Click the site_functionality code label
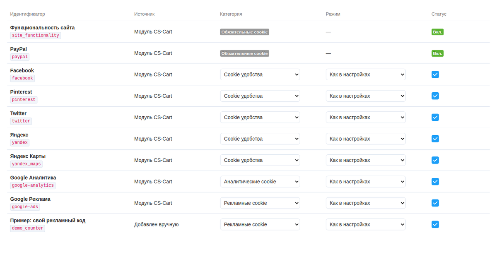This screenshot has width=497, height=264. click(36, 36)
